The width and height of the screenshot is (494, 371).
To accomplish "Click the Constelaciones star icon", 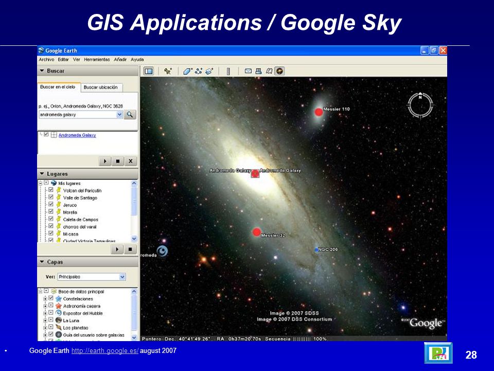I will (59, 299).
